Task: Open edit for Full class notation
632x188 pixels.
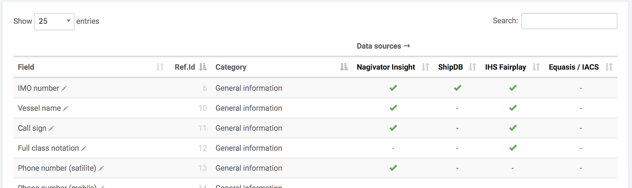Action: (84, 148)
